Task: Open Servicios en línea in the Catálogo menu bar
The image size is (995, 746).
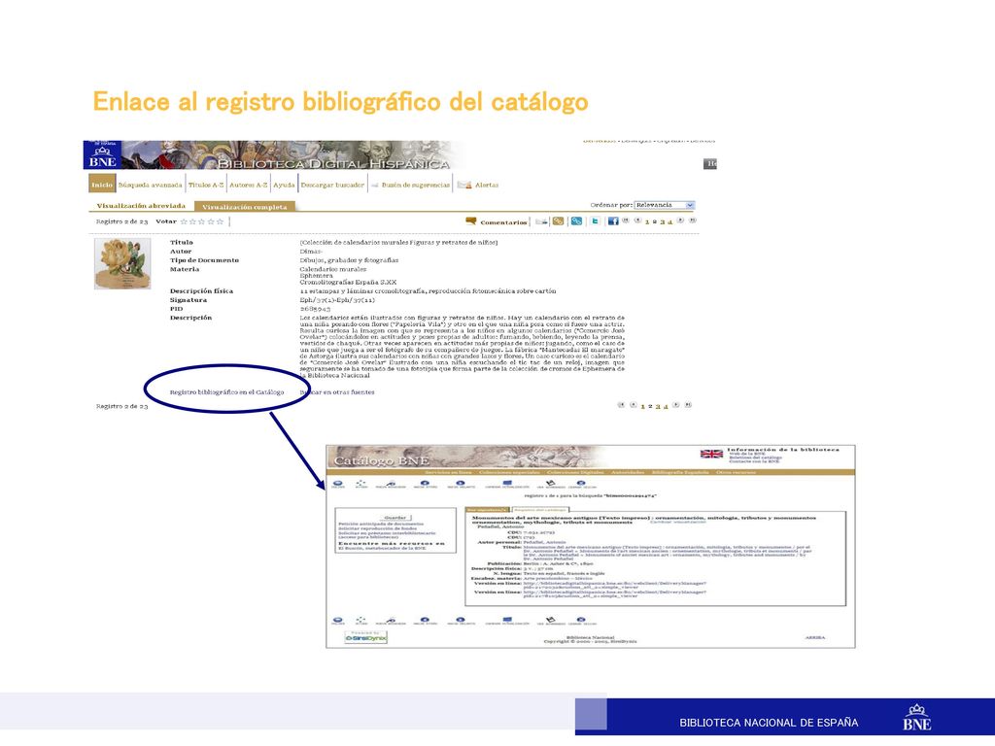Action: (x=449, y=472)
